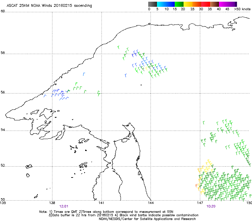The image size is (252, 221).
Task: Click the red 30-35 knots legend segment
Action: [x=206, y=4]
